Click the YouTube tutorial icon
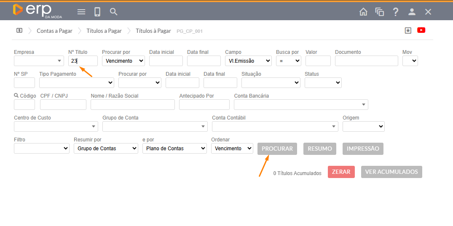 tap(421, 30)
